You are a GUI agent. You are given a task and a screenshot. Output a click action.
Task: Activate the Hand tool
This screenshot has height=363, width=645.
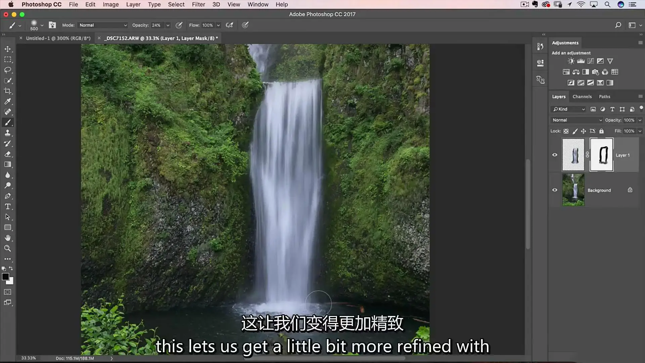coord(7,238)
